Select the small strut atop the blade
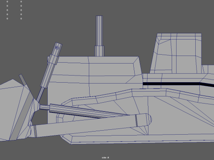This screenshot has height=160, width=214. click(x=23, y=80)
